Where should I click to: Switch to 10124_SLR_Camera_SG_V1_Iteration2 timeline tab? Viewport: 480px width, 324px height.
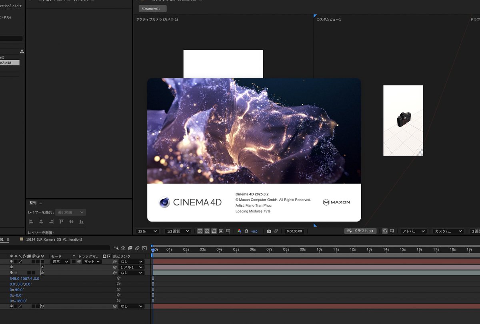[54, 239]
